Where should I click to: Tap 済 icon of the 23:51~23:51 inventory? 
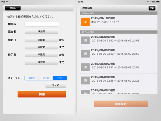(85, 67)
